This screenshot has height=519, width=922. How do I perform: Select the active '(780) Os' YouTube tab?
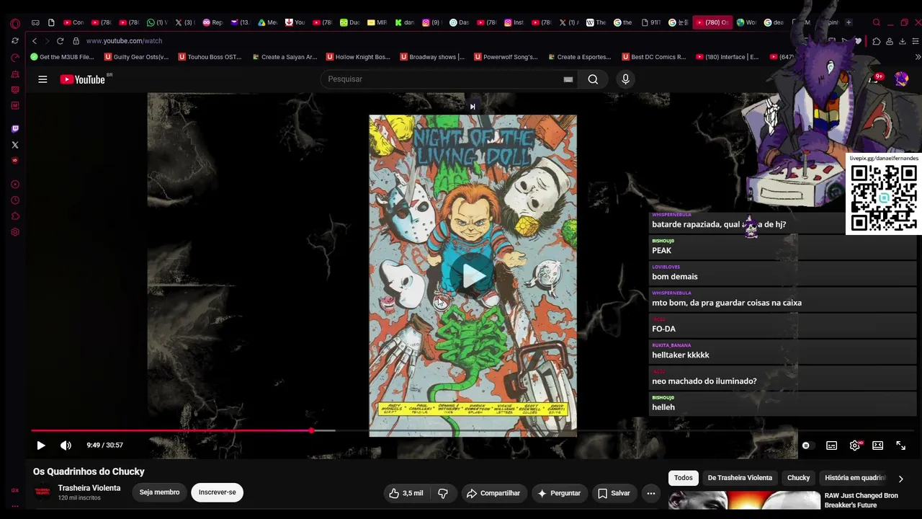coord(711,22)
